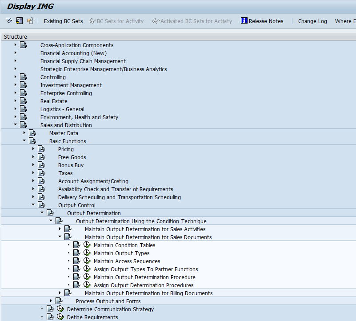Select Investment Management tree entry
This screenshot has height=321, width=356.
click(71, 85)
